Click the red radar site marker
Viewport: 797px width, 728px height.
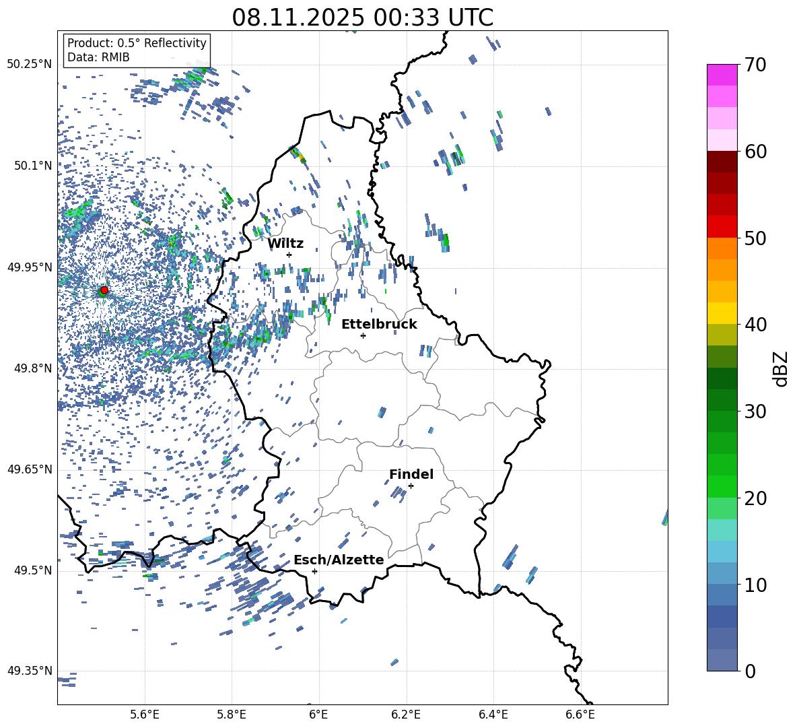104,290
